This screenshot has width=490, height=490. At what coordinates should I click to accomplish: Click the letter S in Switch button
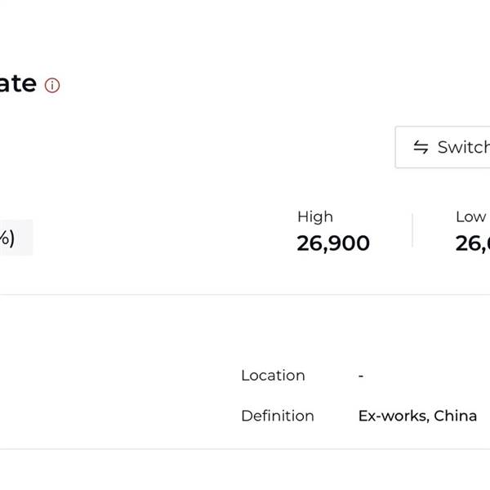point(443,147)
